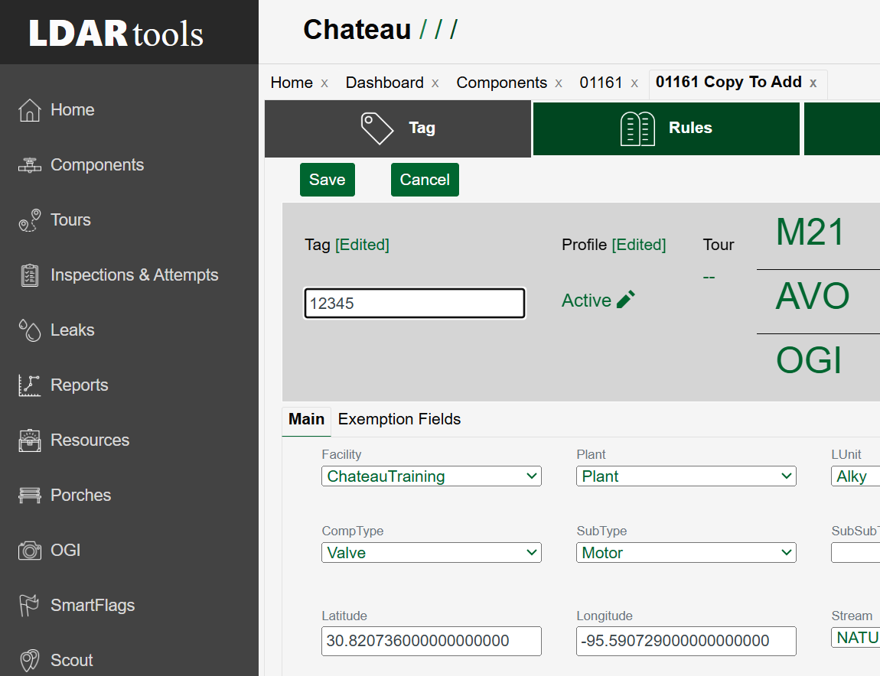Open the Plant dropdown
The image size is (880, 676).
686,476
